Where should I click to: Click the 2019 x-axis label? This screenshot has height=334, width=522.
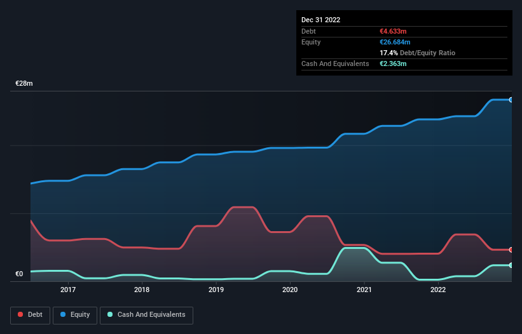click(216, 290)
